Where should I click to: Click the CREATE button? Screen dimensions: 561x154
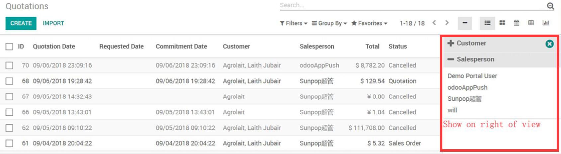21,23
